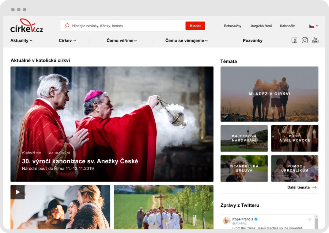This screenshot has width=329, height=233.
Task: Click Pope Francis name in tweet
Action: (x=243, y=219)
